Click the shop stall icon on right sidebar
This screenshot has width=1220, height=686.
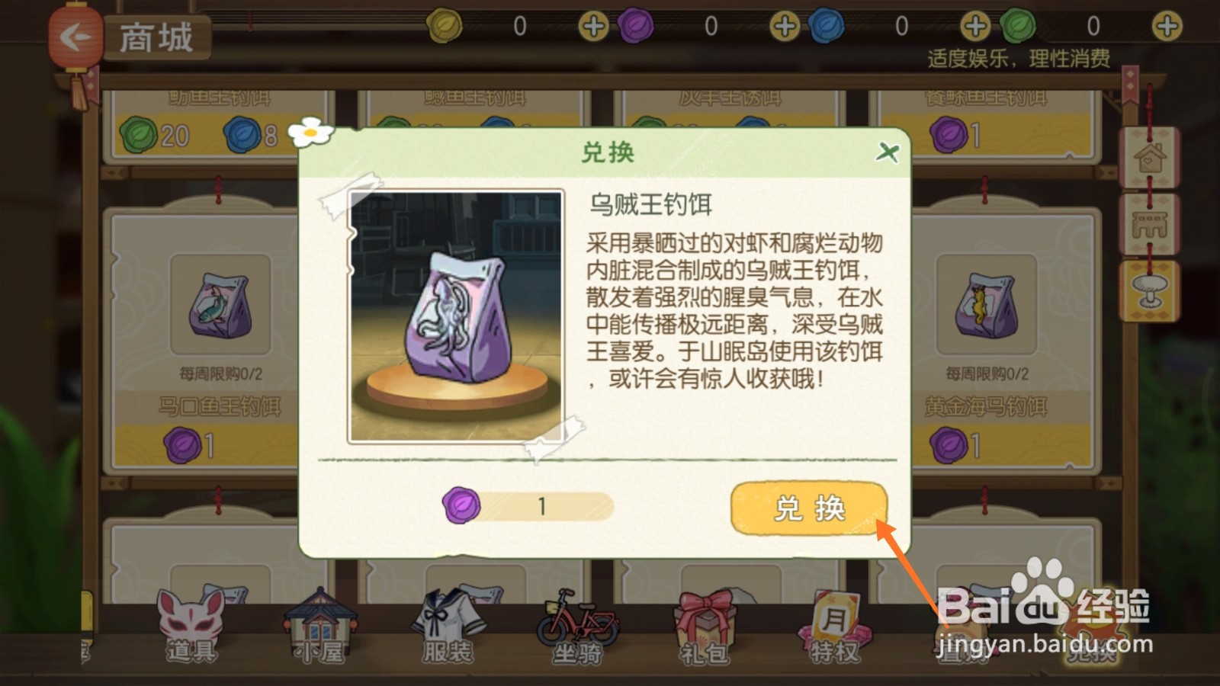tap(1150, 225)
